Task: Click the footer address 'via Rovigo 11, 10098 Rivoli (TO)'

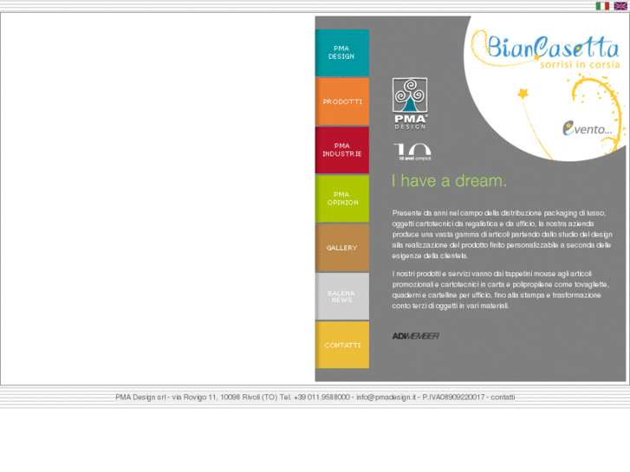Action: pos(224,397)
